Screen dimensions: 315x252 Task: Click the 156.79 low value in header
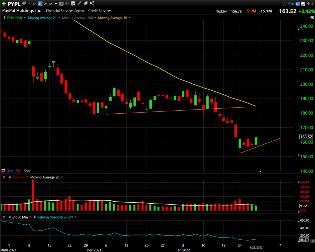point(236,11)
